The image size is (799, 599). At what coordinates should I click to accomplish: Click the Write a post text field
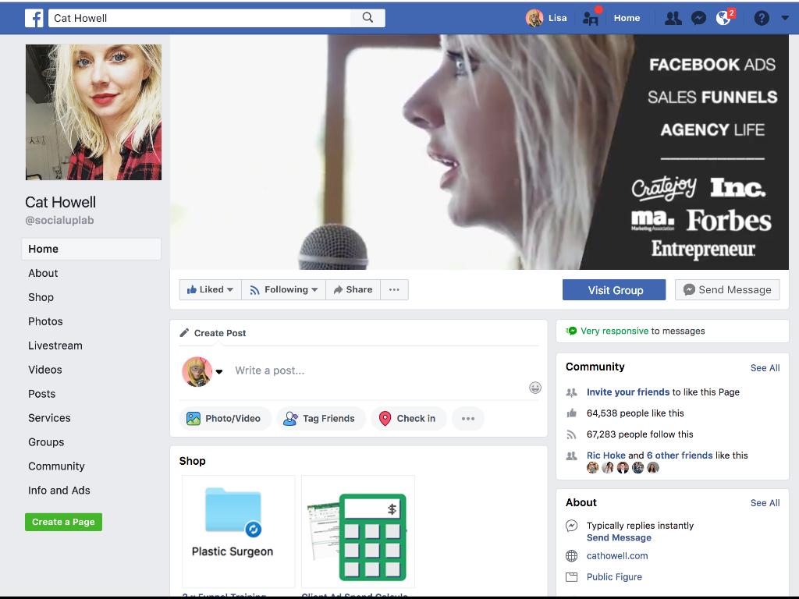pyautogui.click(x=375, y=370)
